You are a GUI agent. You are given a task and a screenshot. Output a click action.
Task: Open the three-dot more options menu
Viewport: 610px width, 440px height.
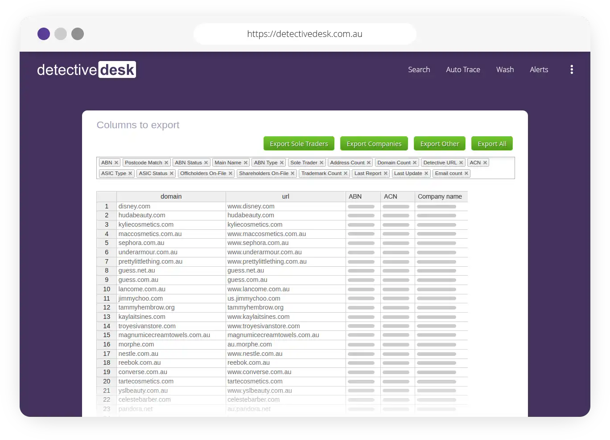click(572, 69)
